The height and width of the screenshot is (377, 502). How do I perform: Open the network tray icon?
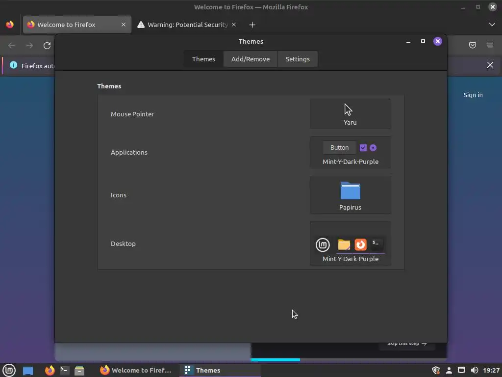(461, 370)
